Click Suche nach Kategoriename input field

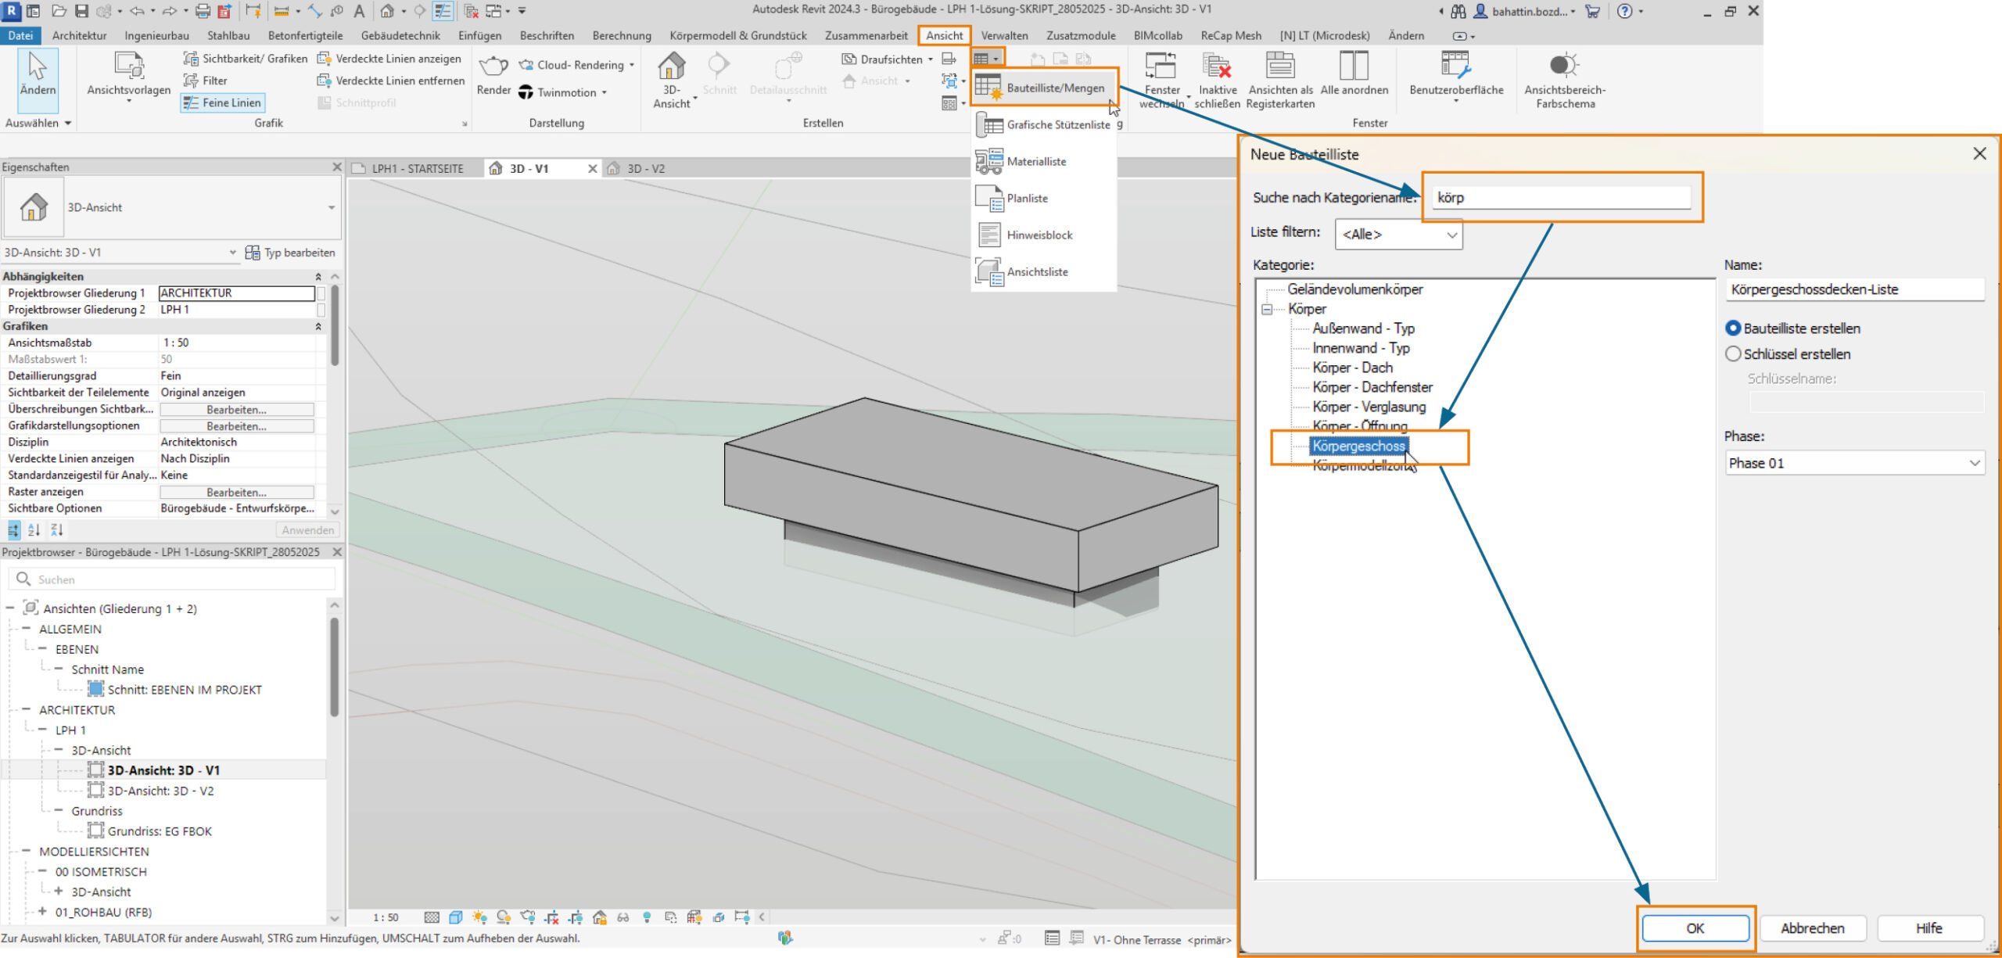[1562, 197]
